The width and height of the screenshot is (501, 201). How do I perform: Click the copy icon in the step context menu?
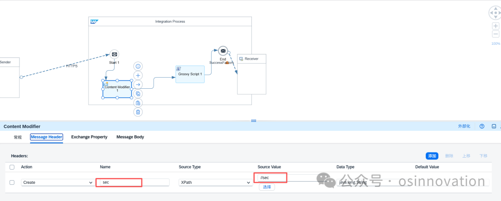(x=138, y=94)
